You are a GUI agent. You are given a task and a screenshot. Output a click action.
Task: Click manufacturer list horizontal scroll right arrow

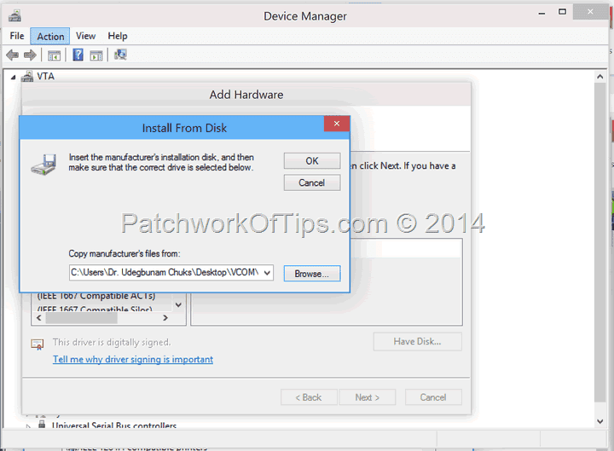[x=165, y=318]
